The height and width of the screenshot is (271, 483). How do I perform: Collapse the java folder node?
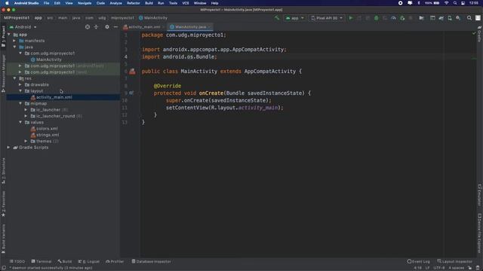point(14,47)
